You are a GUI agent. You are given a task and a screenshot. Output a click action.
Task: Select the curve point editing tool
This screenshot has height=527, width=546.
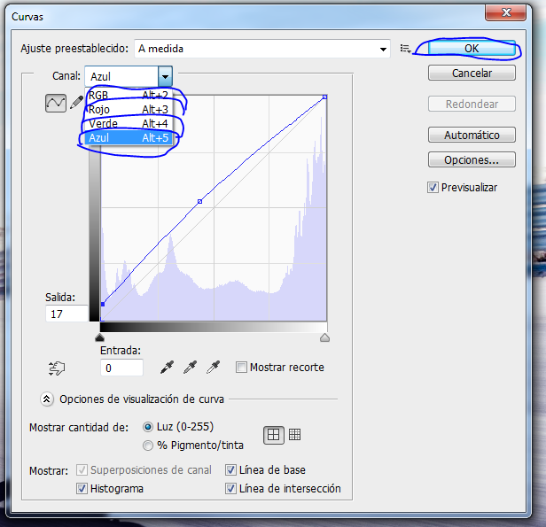(x=56, y=103)
